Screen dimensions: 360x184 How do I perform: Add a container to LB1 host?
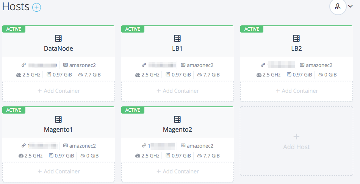[x=177, y=91]
